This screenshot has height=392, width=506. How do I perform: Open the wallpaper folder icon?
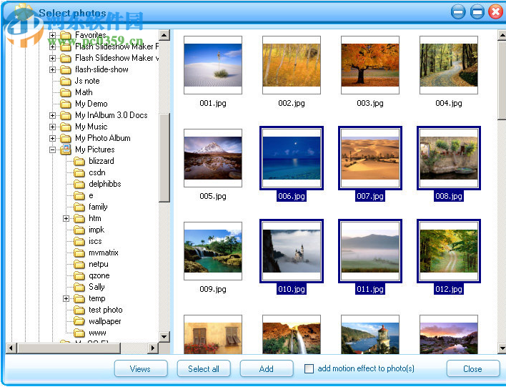pyautogui.click(x=79, y=321)
